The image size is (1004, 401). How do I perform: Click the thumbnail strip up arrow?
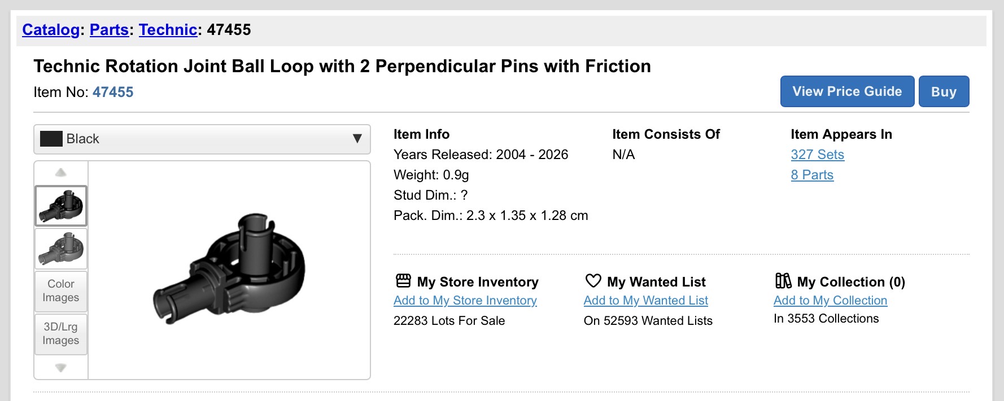tap(61, 173)
